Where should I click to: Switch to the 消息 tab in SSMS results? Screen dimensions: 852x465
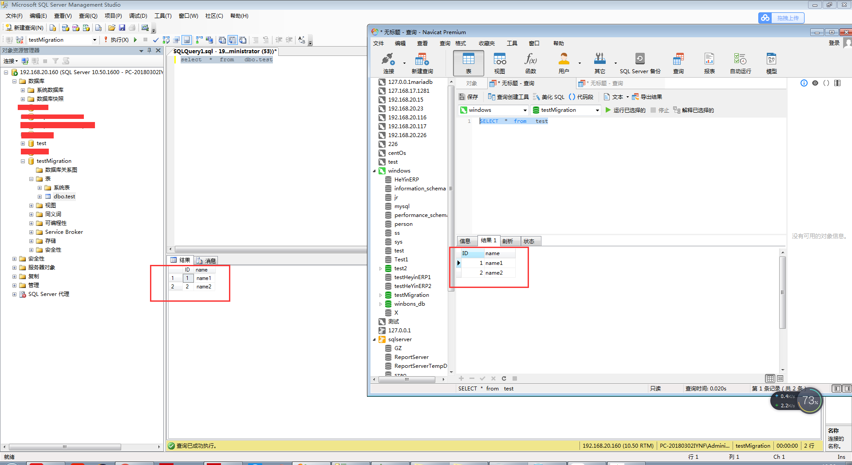206,260
